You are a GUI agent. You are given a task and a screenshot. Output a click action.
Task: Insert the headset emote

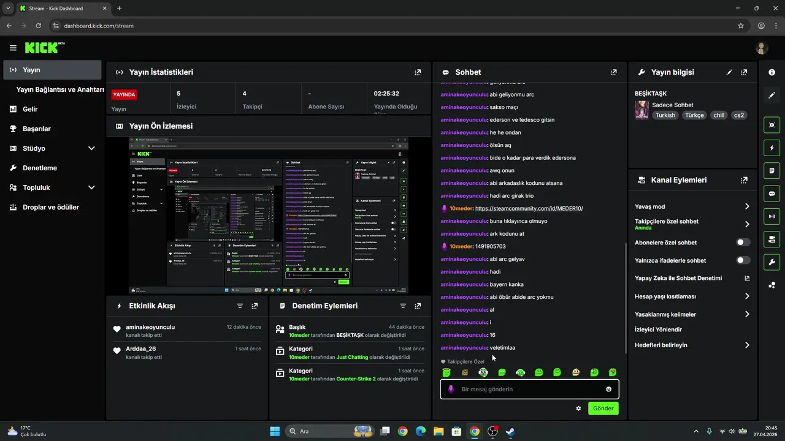coord(521,372)
